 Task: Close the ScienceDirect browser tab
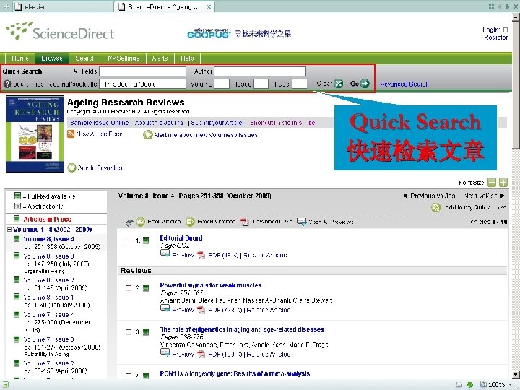209,6
